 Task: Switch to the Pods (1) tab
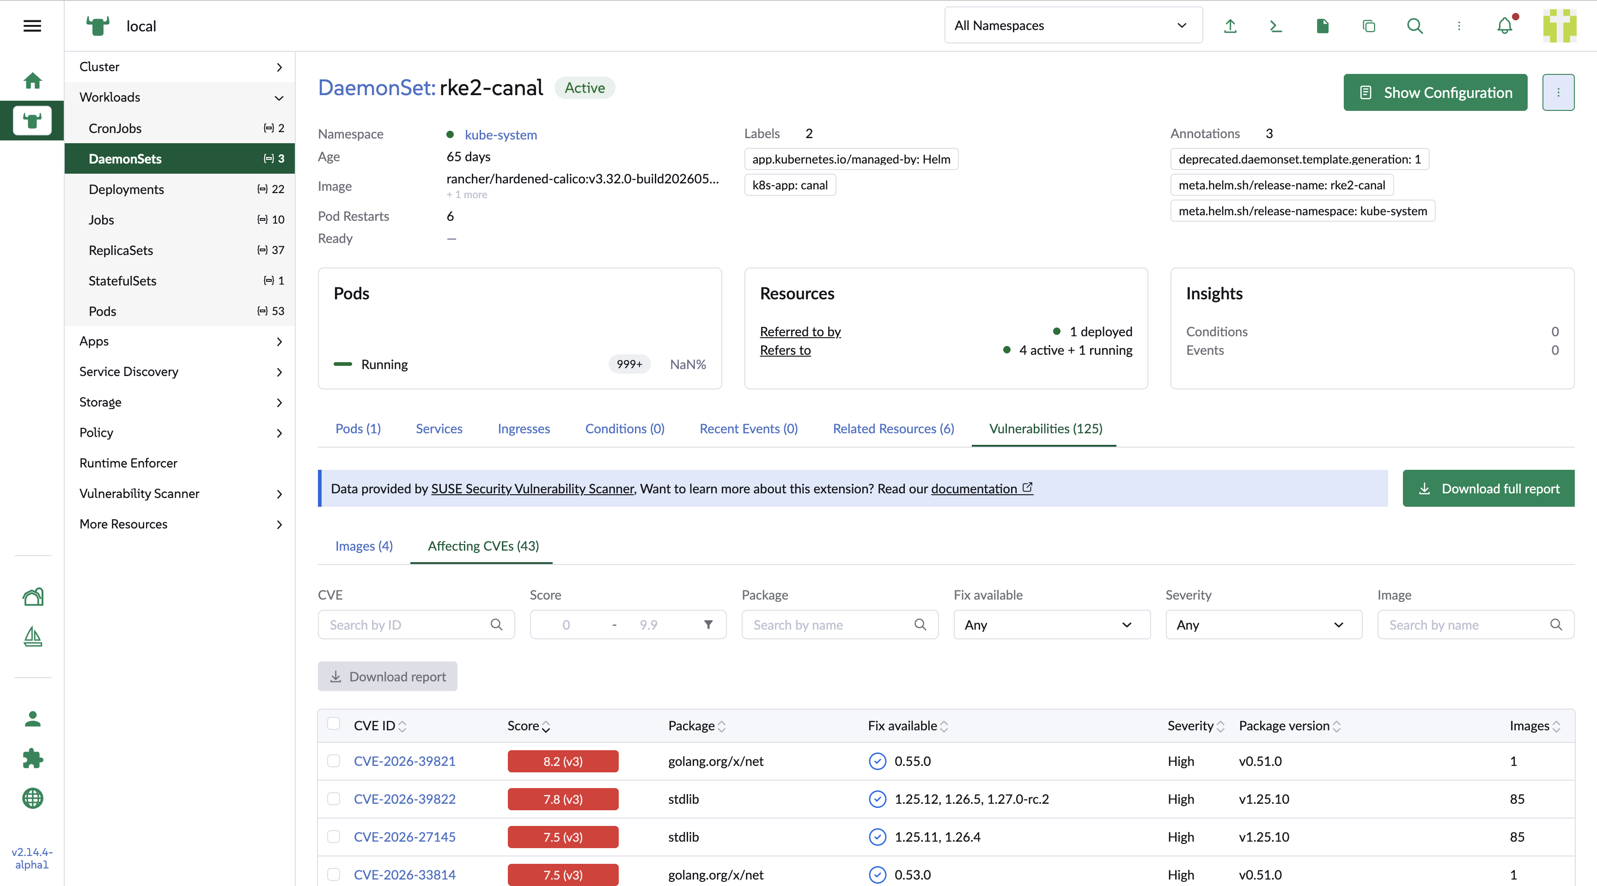tap(358, 429)
